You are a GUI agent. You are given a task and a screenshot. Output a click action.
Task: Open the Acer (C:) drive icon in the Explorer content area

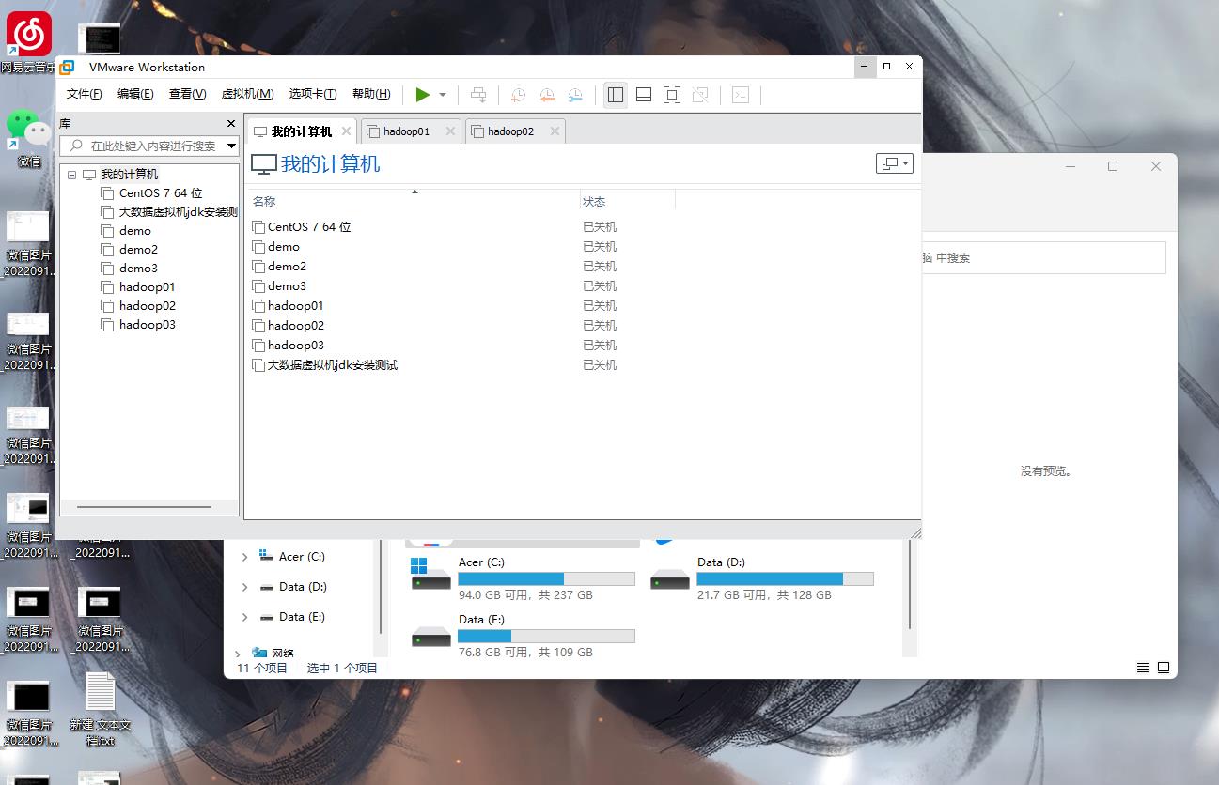431,575
